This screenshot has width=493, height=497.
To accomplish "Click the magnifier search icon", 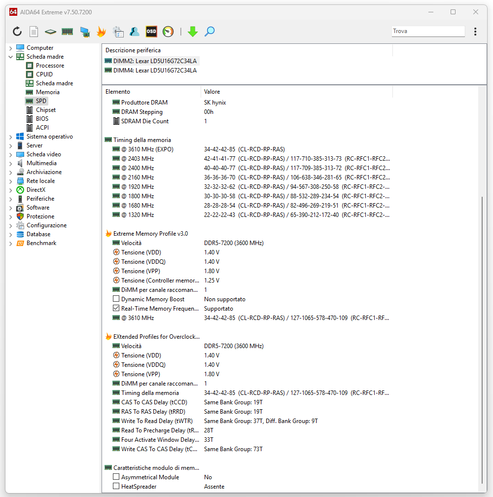I will click(x=210, y=32).
